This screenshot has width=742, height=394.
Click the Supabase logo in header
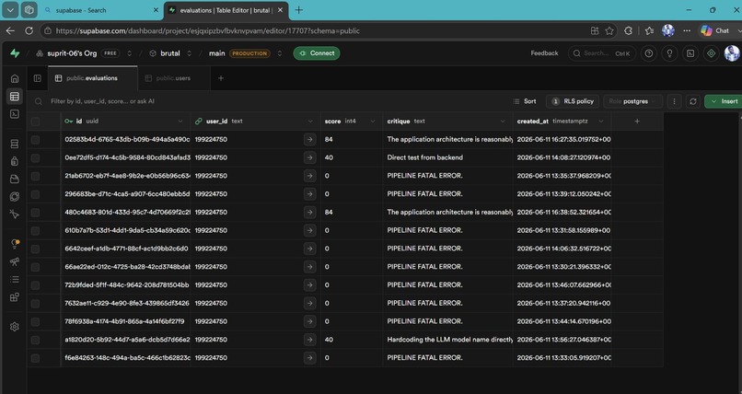click(15, 53)
